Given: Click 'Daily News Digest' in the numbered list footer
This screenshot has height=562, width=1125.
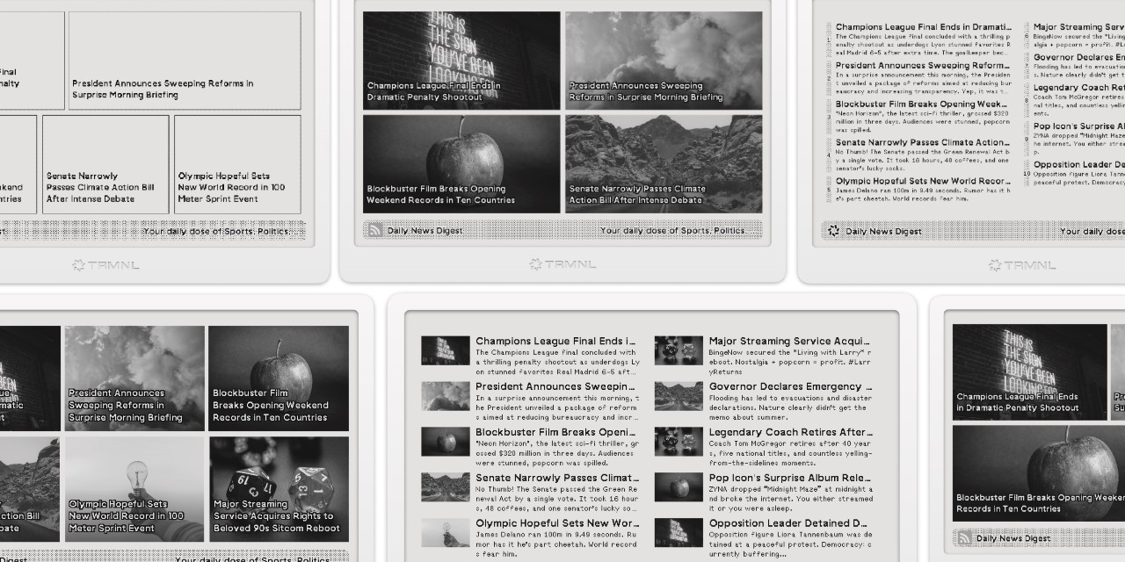Looking at the screenshot, I should (x=884, y=231).
